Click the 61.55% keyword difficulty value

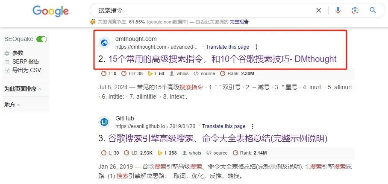[137, 22]
